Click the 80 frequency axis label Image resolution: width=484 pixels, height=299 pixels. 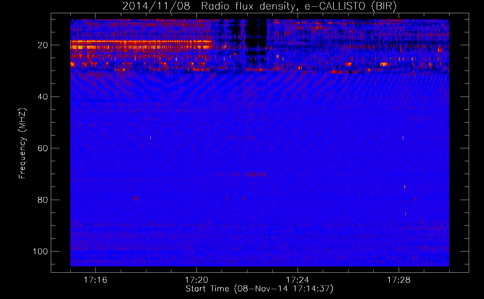[43, 200]
